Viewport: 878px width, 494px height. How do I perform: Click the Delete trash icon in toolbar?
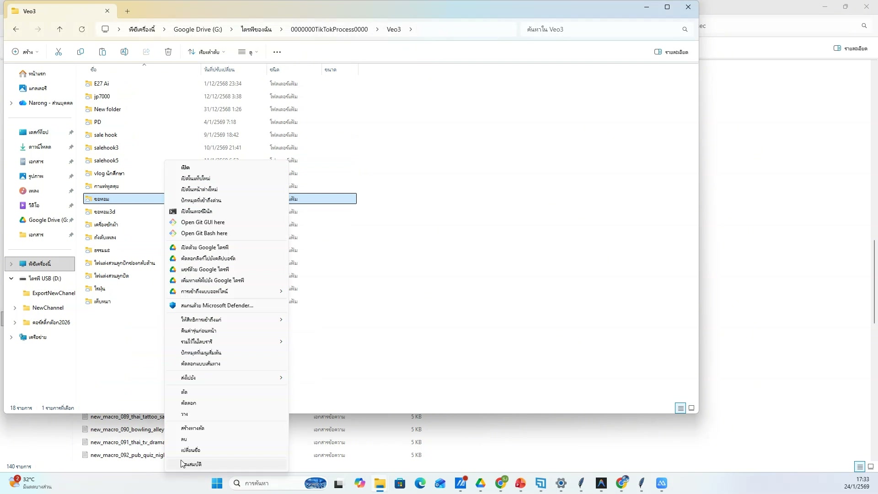click(x=168, y=52)
